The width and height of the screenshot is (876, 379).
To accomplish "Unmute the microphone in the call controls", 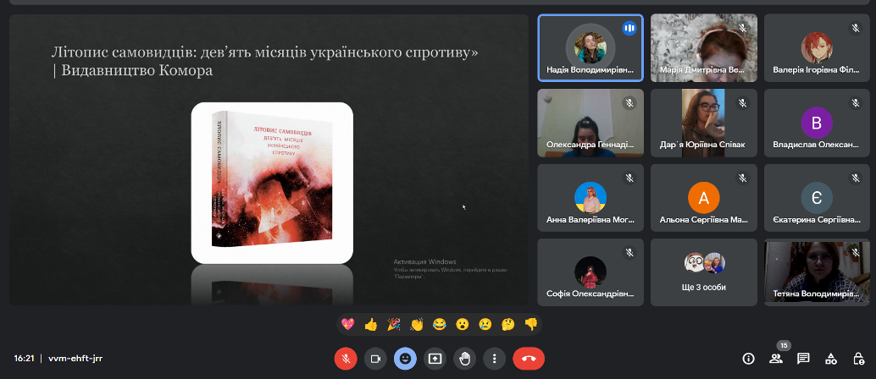I will click(346, 359).
